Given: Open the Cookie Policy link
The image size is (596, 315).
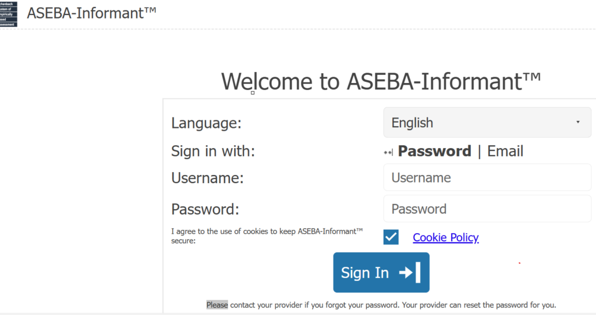Looking at the screenshot, I should [x=445, y=237].
